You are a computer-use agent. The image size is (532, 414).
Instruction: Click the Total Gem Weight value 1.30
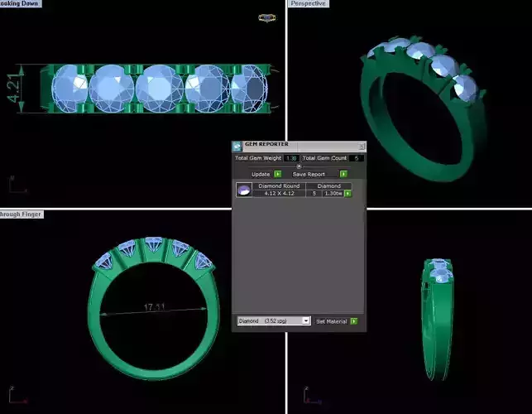[x=291, y=158]
